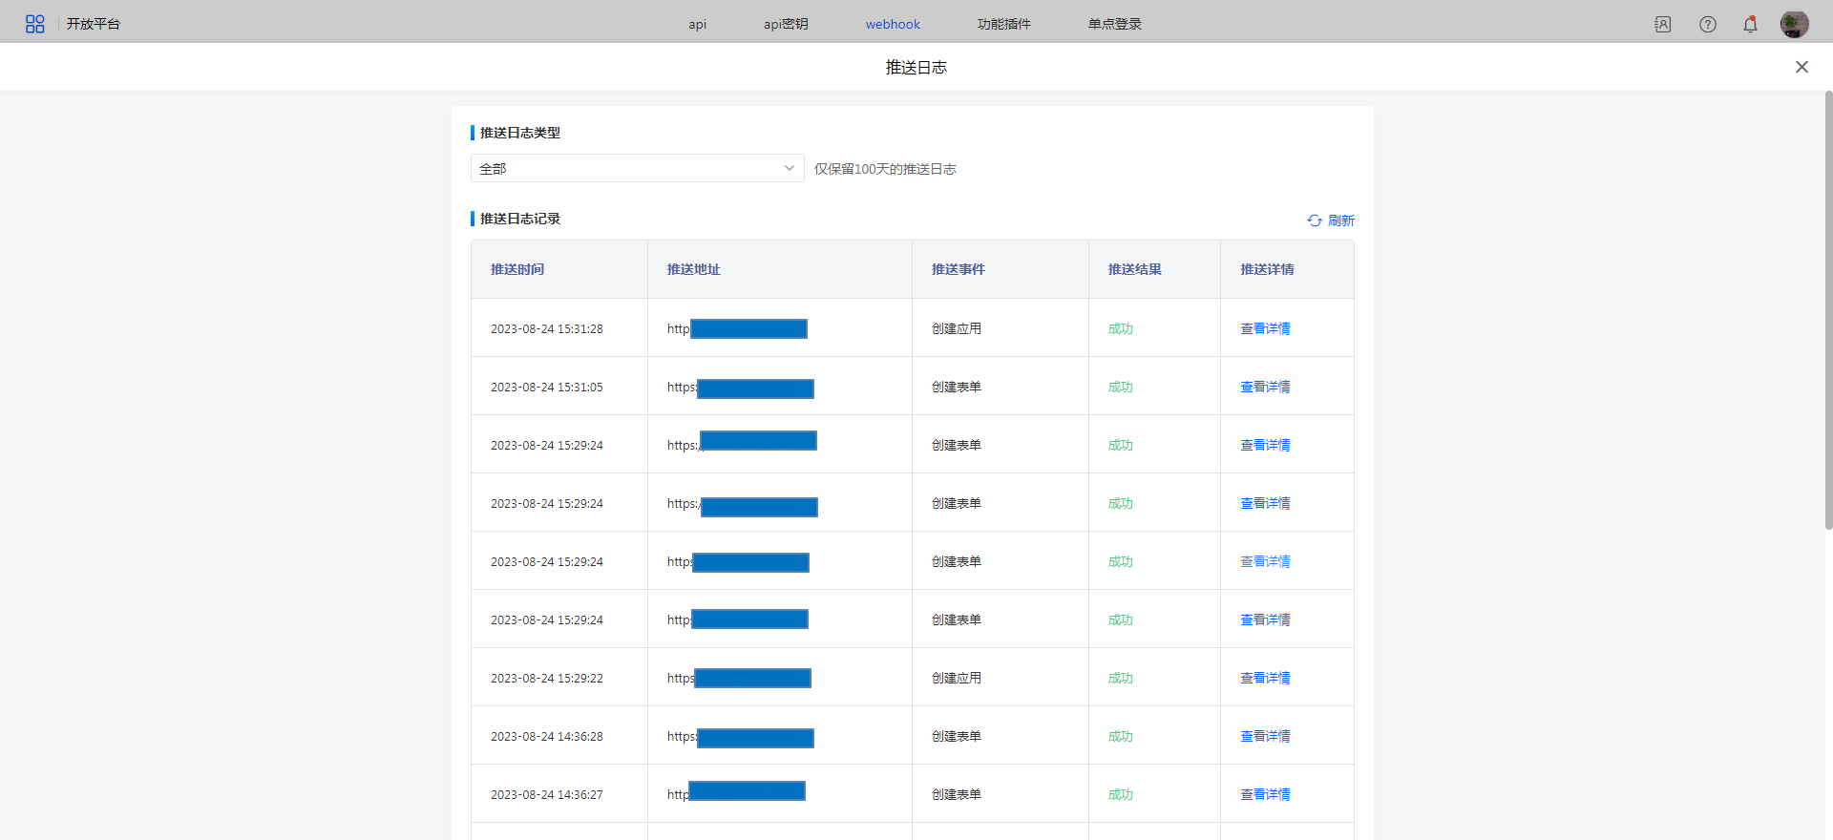This screenshot has width=1833, height=840.
Task: Open the app grid menu icon
Action: coord(35,24)
